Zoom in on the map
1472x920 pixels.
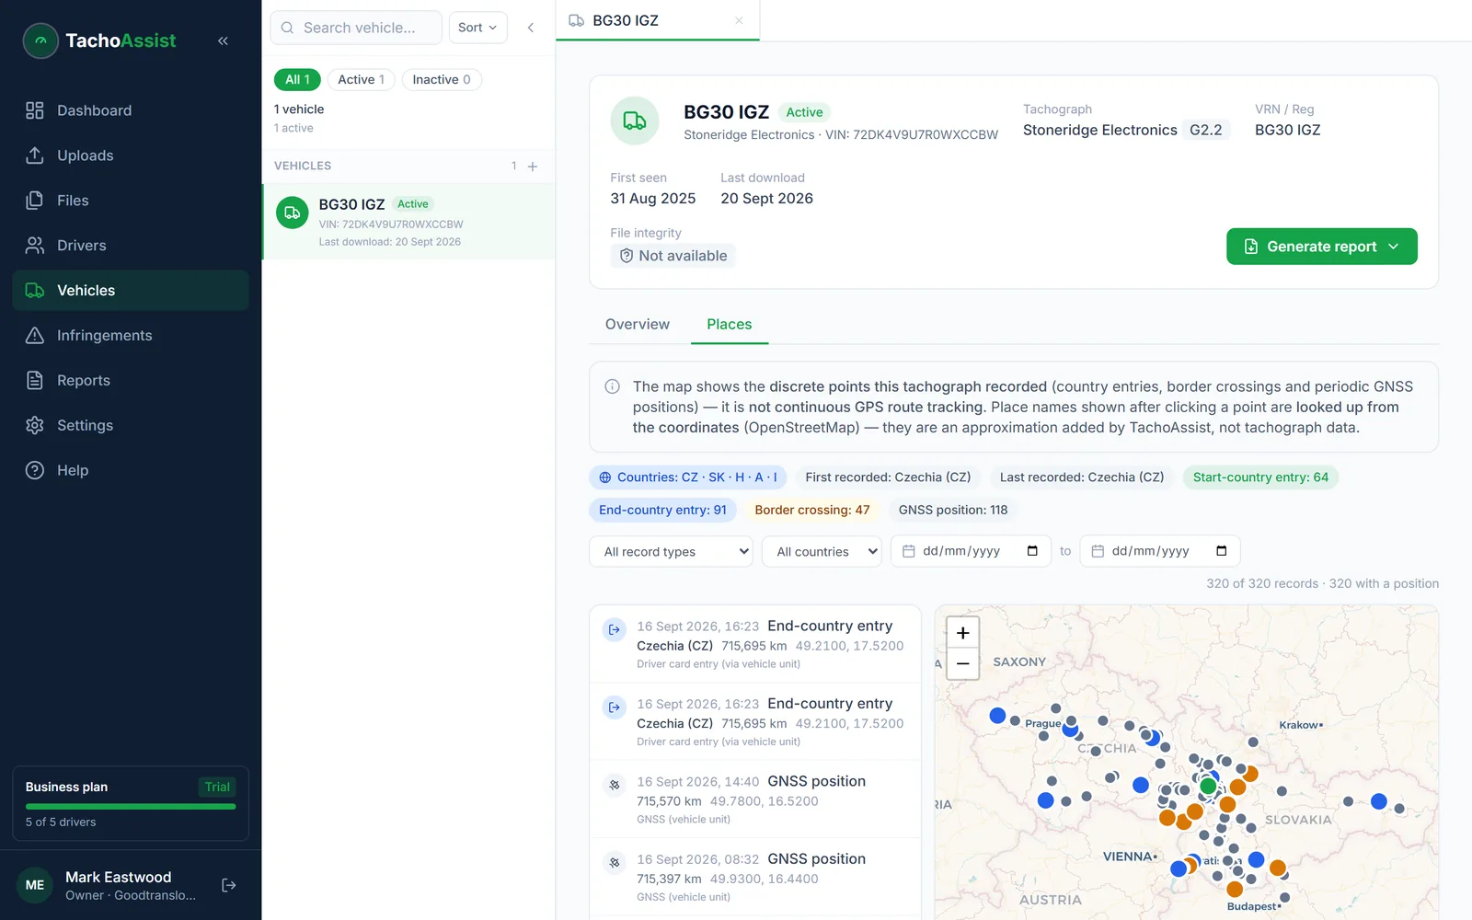click(x=963, y=633)
